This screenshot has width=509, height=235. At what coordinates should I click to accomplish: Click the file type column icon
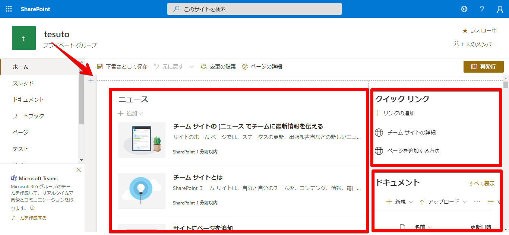402,227
